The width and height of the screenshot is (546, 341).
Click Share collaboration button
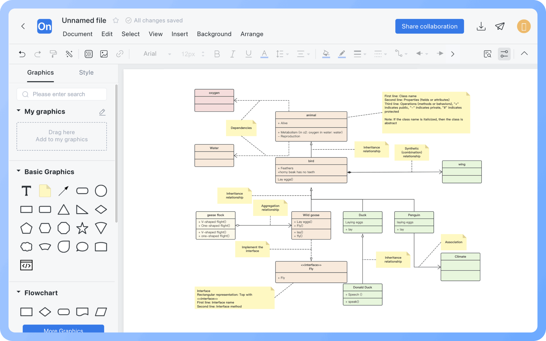click(429, 26)
